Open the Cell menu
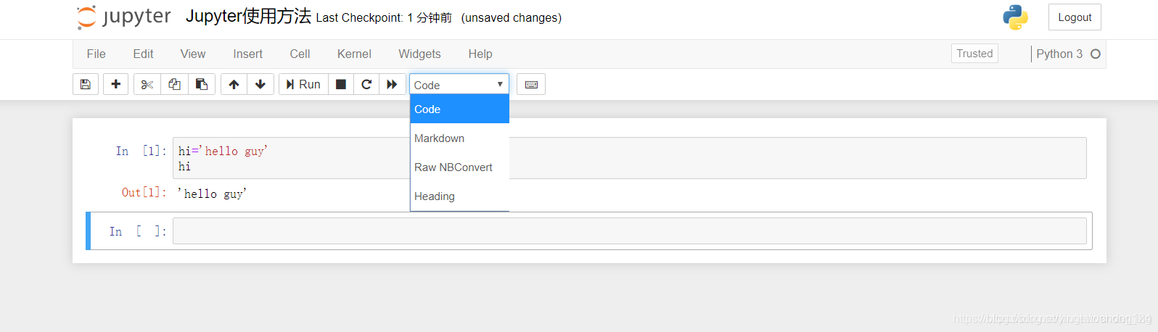The width and height of the screenshot is (1158, 332). [x=300, y=54]
